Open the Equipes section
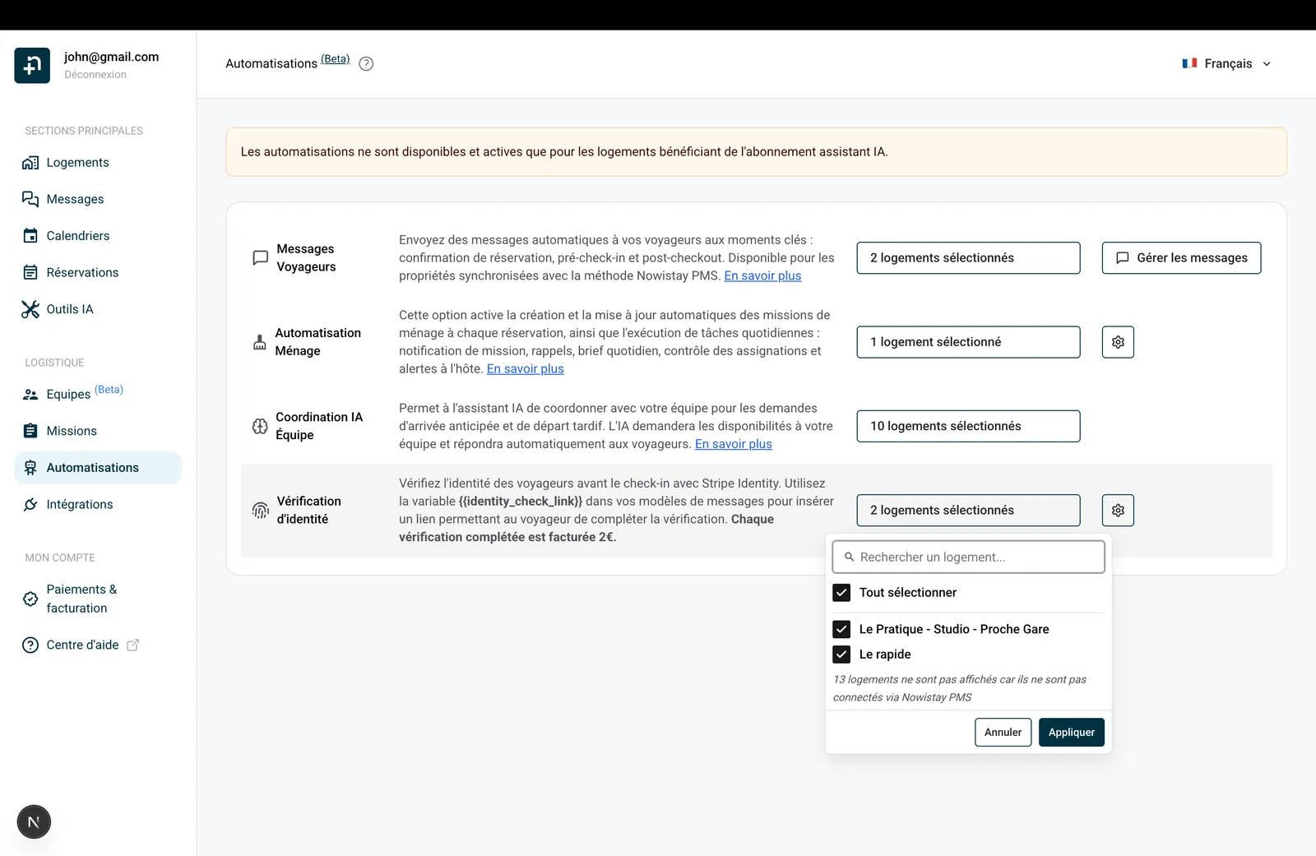Viewport: 1316px width, 856px height. [98, 395]
